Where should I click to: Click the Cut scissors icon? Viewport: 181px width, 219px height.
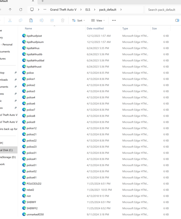(x=10, y=20)
